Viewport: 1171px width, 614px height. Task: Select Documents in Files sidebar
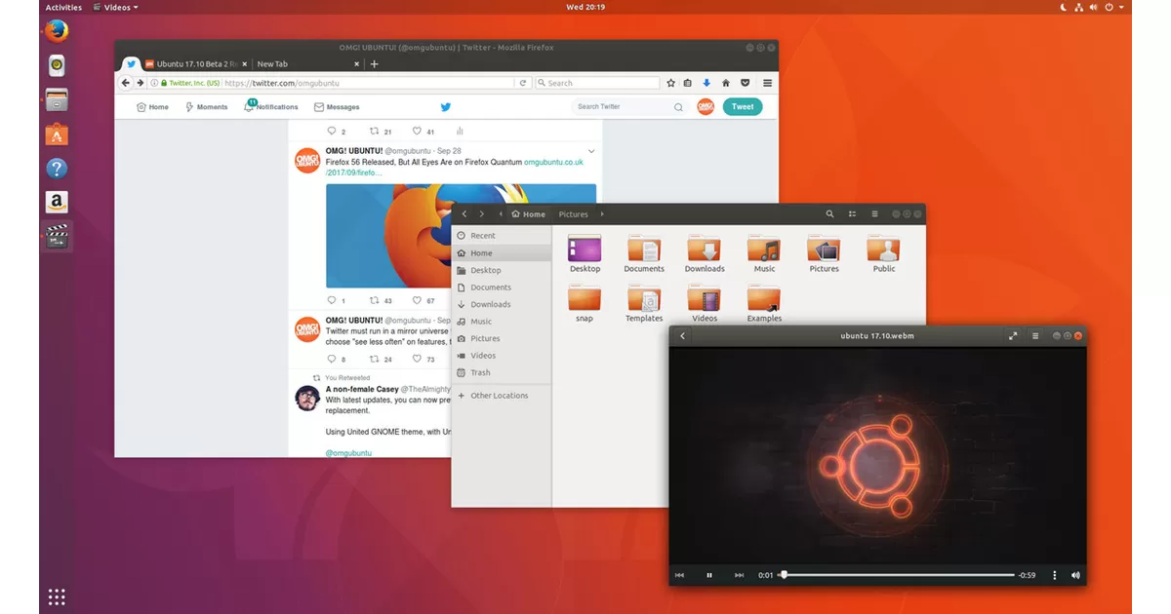pos(502,288)
